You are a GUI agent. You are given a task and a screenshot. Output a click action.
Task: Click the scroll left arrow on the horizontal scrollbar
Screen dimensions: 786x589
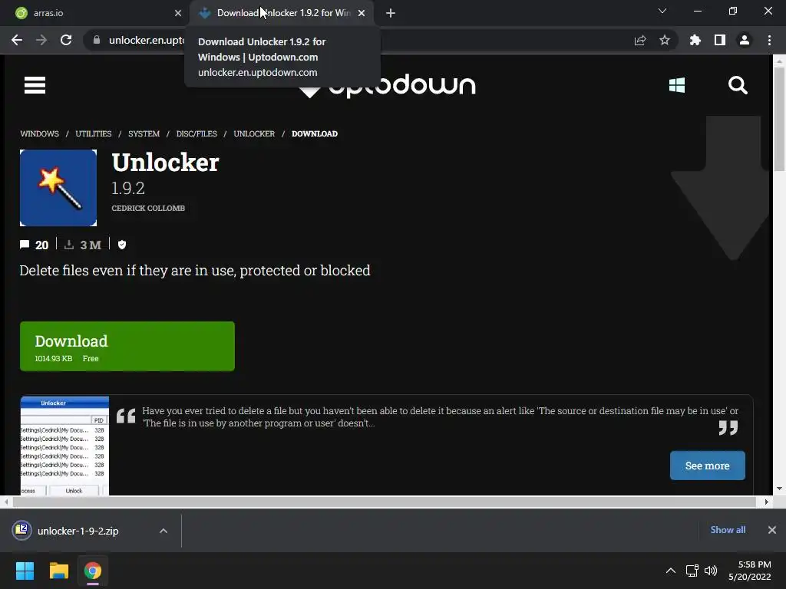pos(5,502)
